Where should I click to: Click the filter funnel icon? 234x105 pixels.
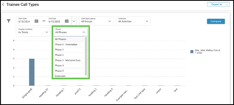point(9,21)
